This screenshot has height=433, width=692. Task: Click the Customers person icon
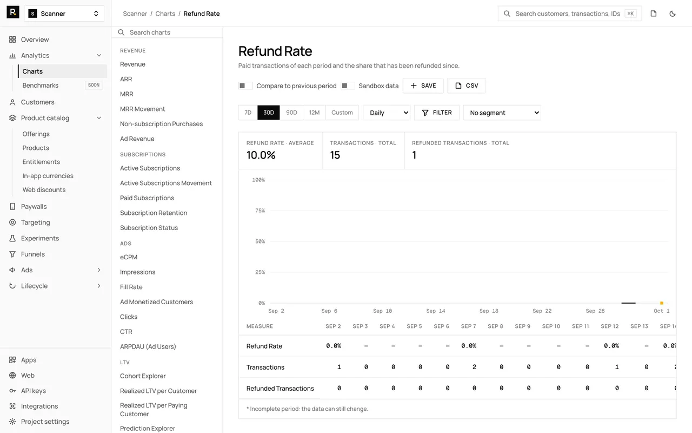[12, 102]
